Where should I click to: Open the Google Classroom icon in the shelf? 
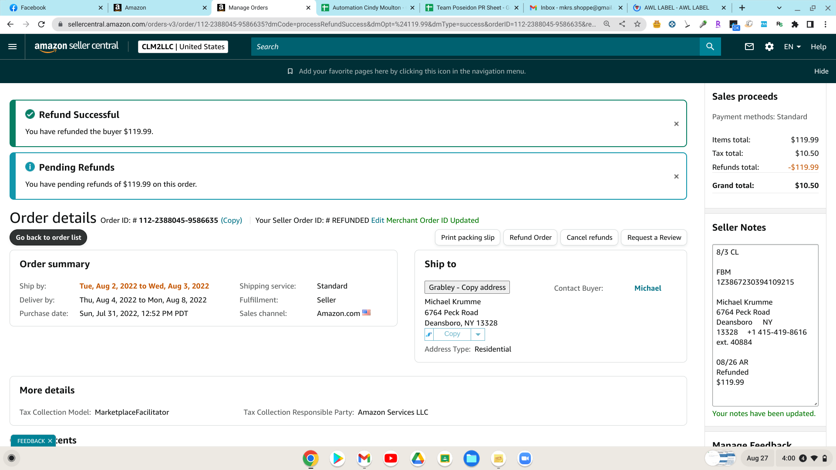click(445, 458)
